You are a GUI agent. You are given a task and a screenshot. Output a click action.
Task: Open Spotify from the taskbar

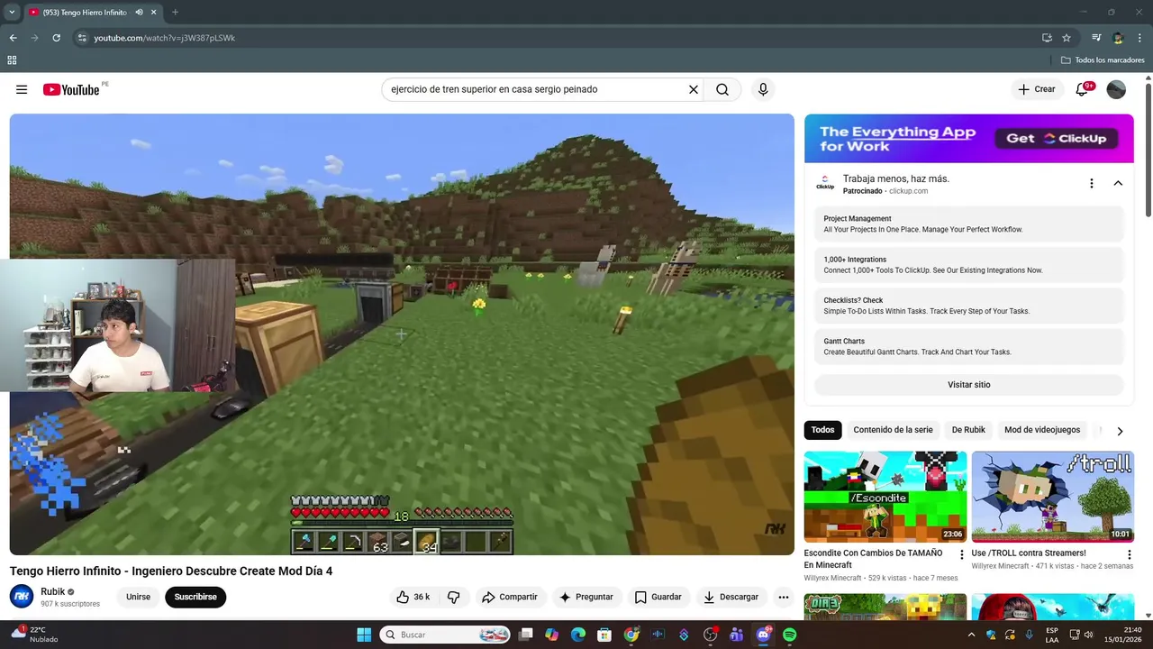(790, 635)
